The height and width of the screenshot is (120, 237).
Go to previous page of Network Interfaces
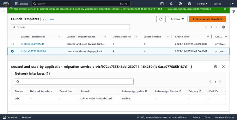coord(210,82)
